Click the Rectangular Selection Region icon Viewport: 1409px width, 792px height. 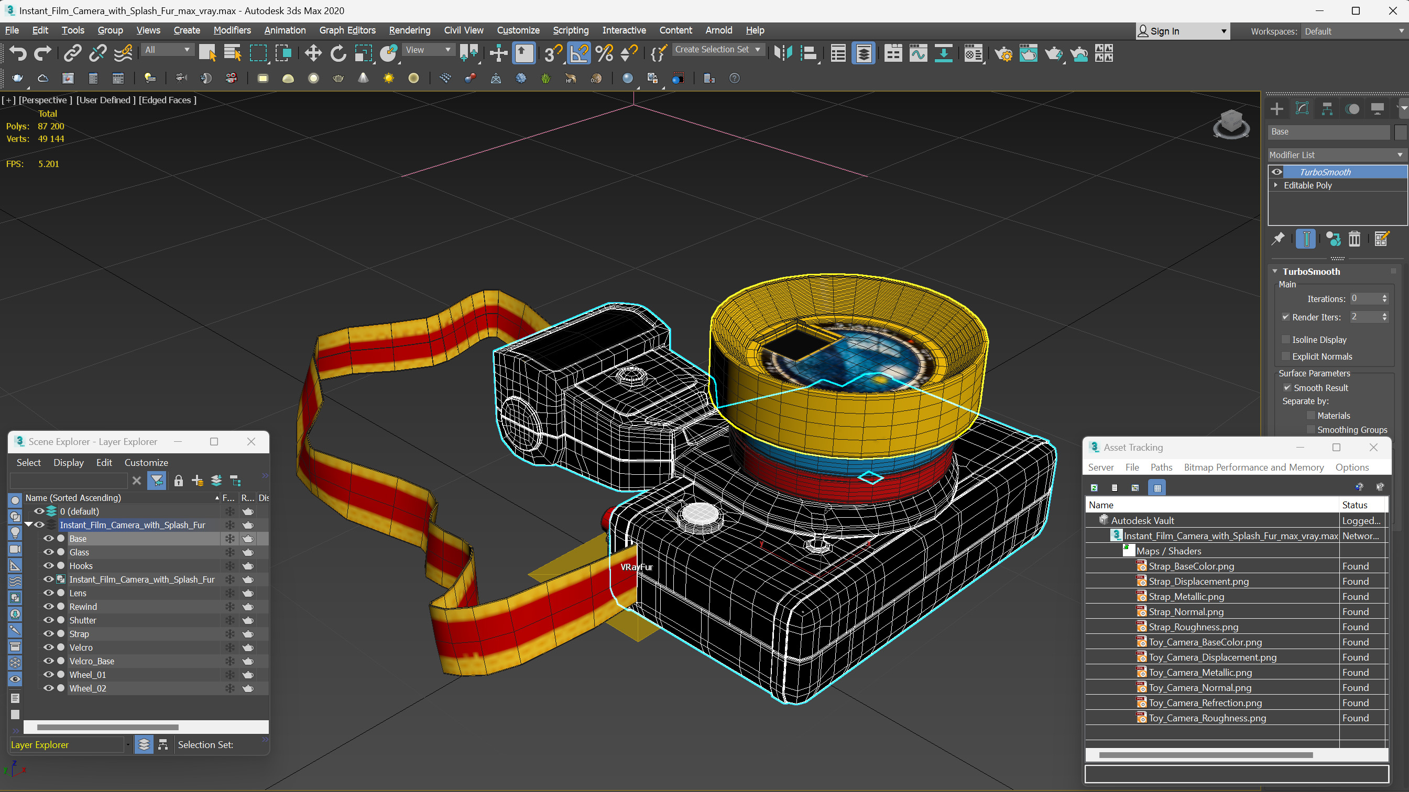258,53
